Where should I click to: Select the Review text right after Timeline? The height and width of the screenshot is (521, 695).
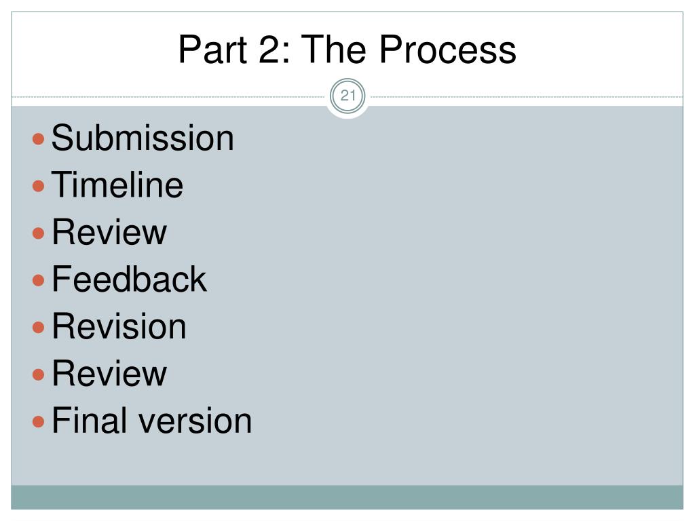click(x=109, y=232)
